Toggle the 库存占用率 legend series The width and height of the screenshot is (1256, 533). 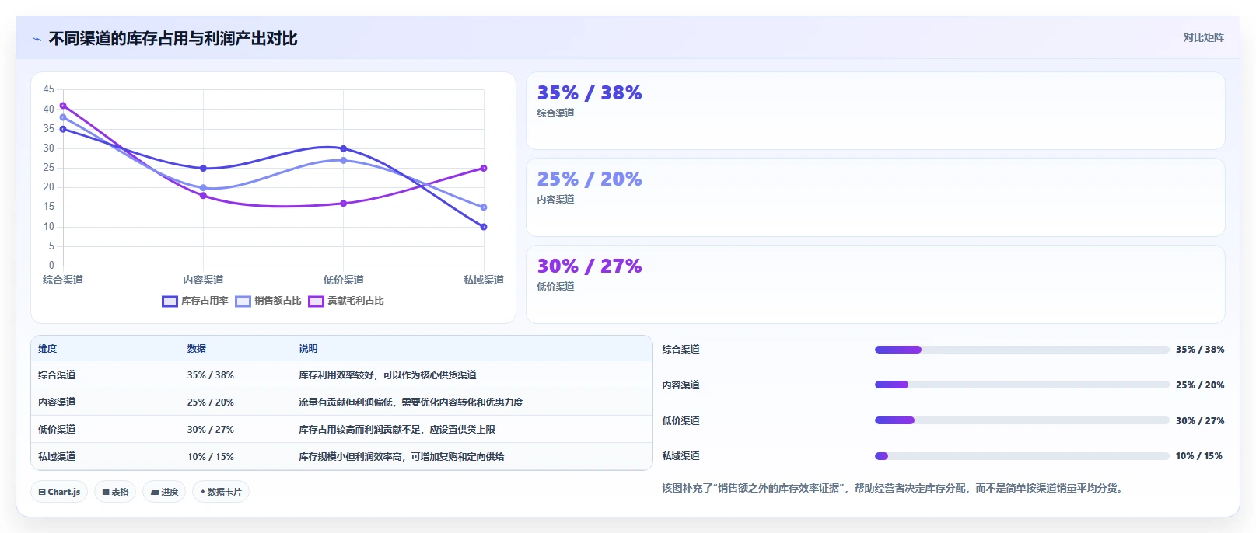click(x=195, y=301)
